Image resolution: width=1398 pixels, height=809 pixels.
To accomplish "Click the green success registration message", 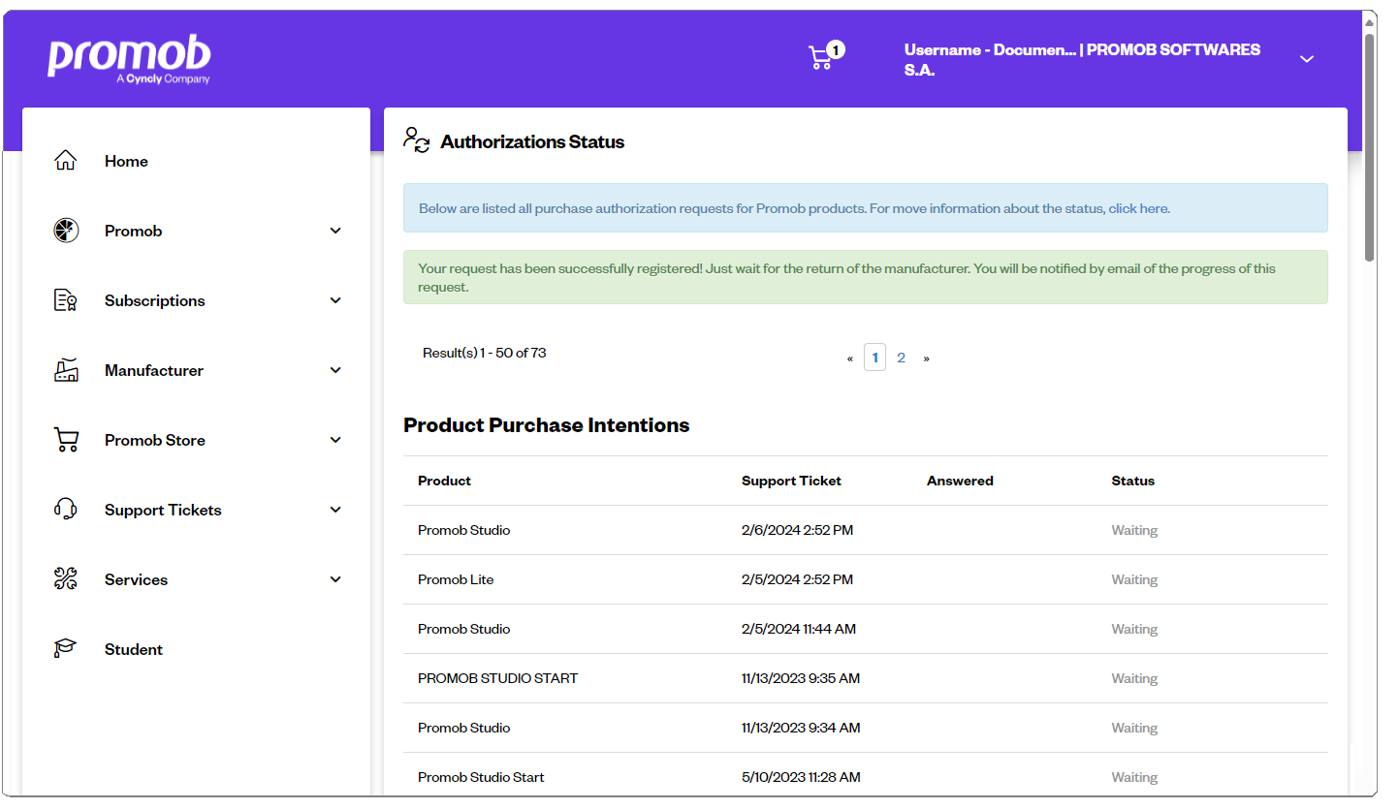I will (866, 277).
